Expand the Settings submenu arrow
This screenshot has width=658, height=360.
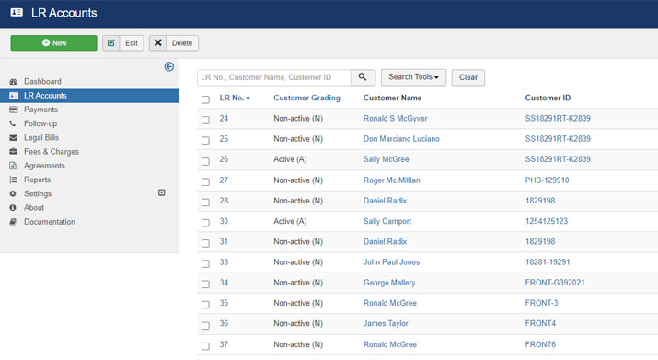click(x=162, y=192)
